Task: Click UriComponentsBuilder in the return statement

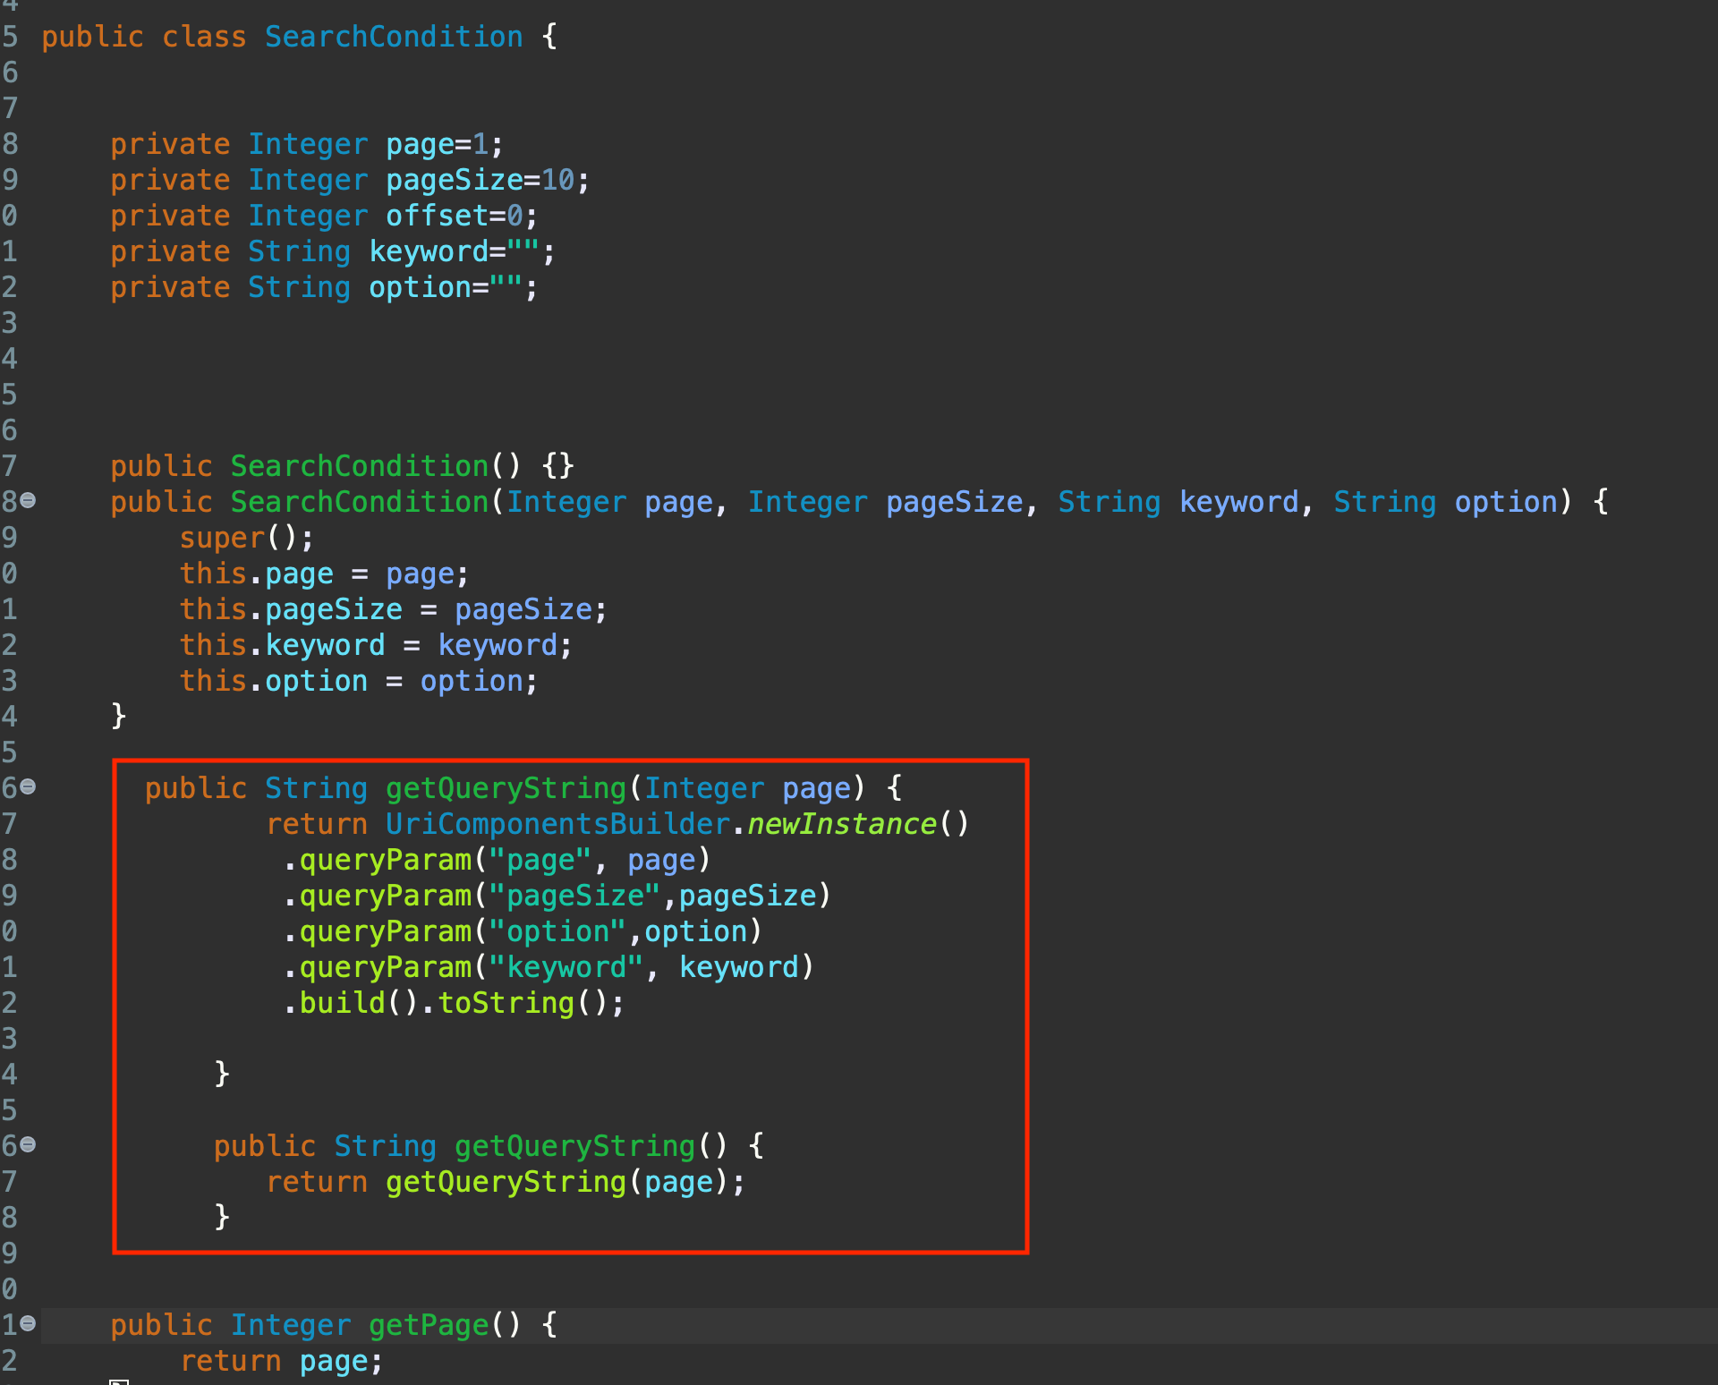Action: coord(557,824)
